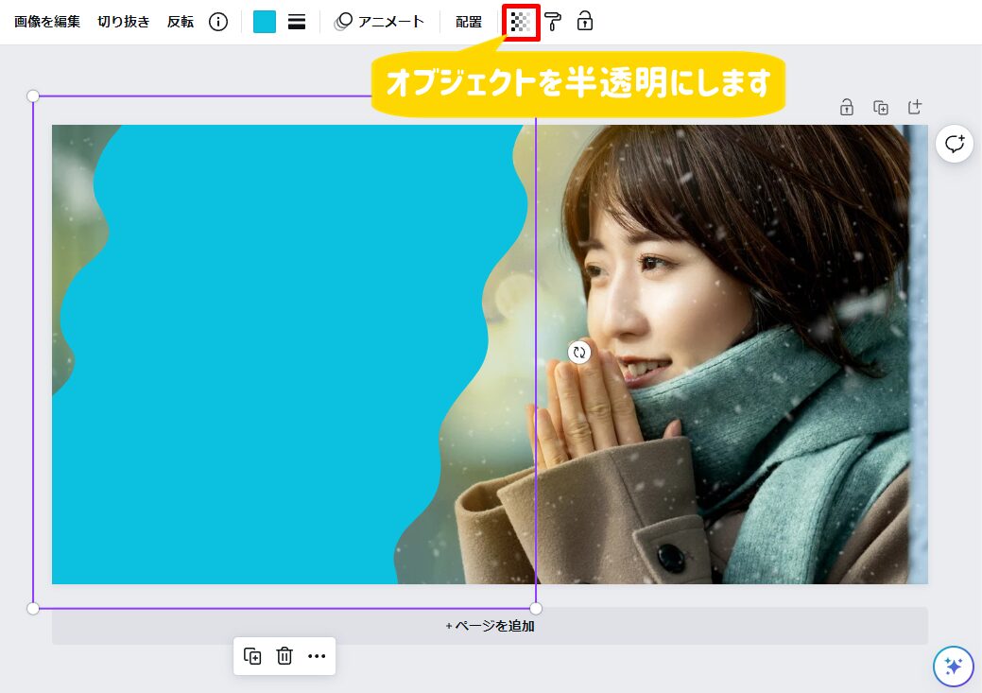Click ページを追加 add page bar
982x693 pixels.
(490, 626)
